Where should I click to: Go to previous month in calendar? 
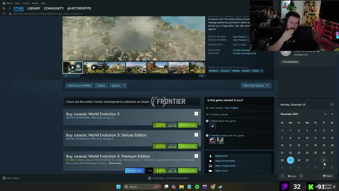[x=325, y=114]
